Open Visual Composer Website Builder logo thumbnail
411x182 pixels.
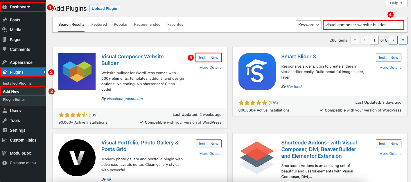[x=77, y=72]
